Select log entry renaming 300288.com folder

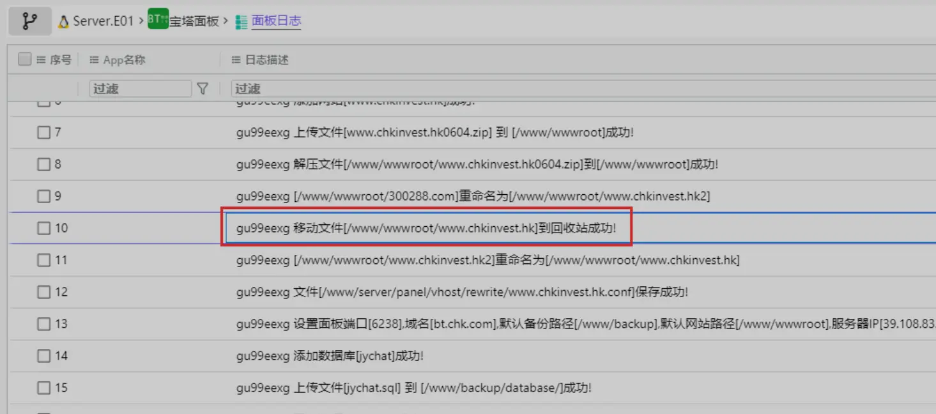[473, 196]
